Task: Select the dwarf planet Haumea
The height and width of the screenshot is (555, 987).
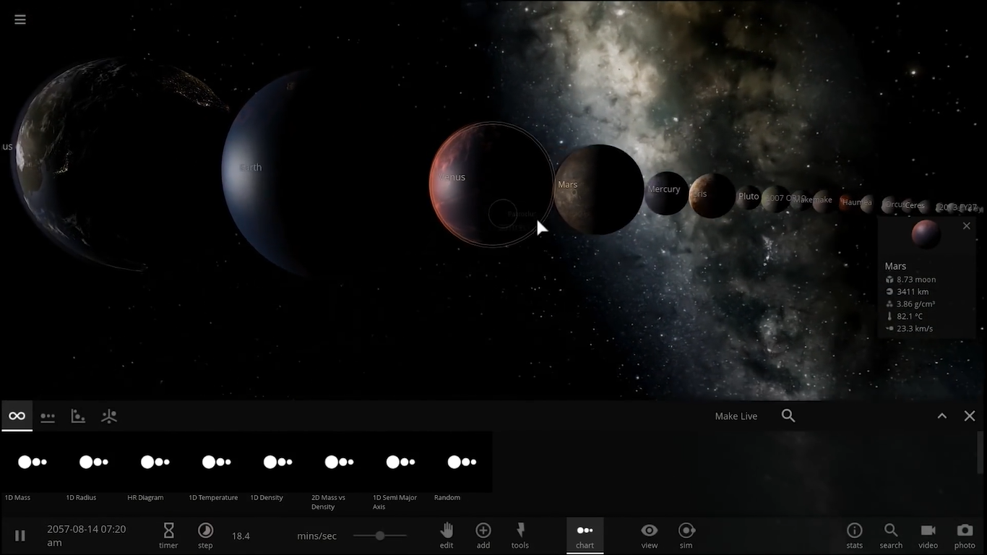Action: coord(858,203)
